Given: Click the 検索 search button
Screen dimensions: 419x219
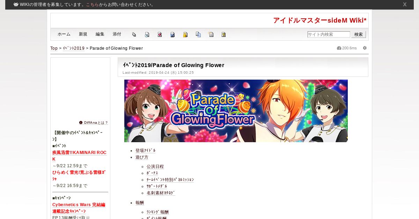Looking at the screenshot, I should coord(359,34).
